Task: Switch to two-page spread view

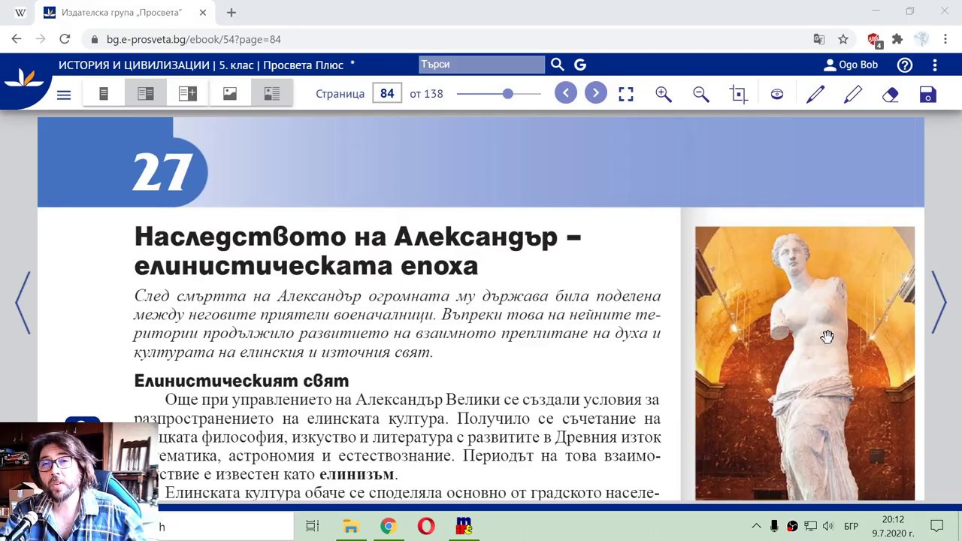Action: pos(146,94)
